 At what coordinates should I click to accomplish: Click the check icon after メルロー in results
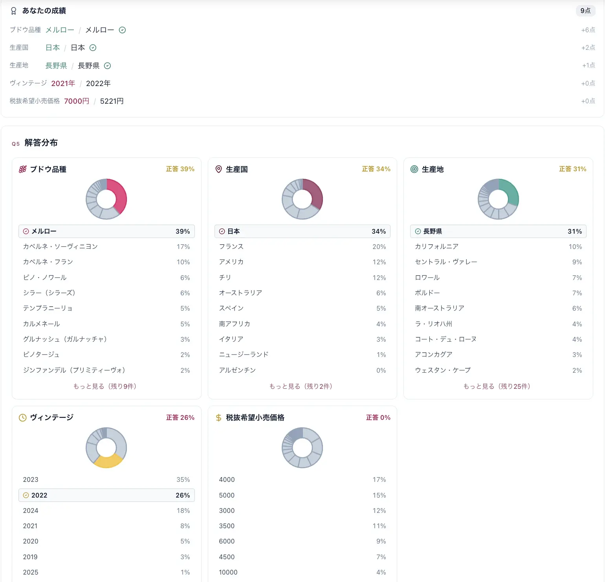[x=122, y=30]
